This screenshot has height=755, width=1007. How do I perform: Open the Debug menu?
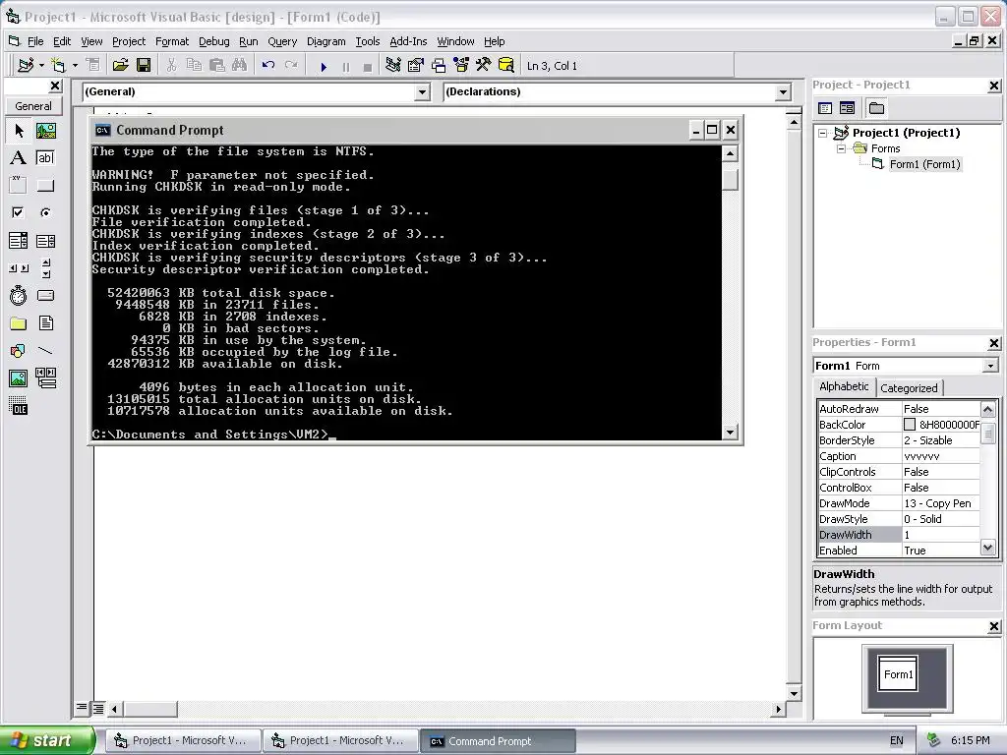pyautogui.click(x=213, y=41)
